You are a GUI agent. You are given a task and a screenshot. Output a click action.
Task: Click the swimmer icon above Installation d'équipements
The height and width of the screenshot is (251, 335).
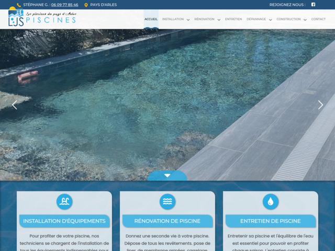click(x=64, y=201)
